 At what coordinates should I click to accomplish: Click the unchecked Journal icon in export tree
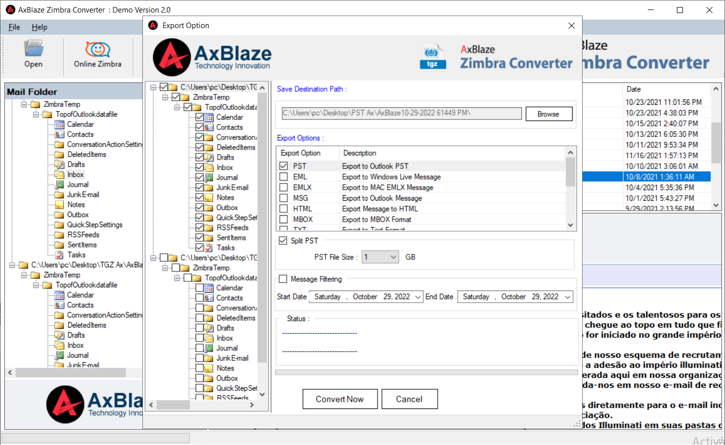209,348
